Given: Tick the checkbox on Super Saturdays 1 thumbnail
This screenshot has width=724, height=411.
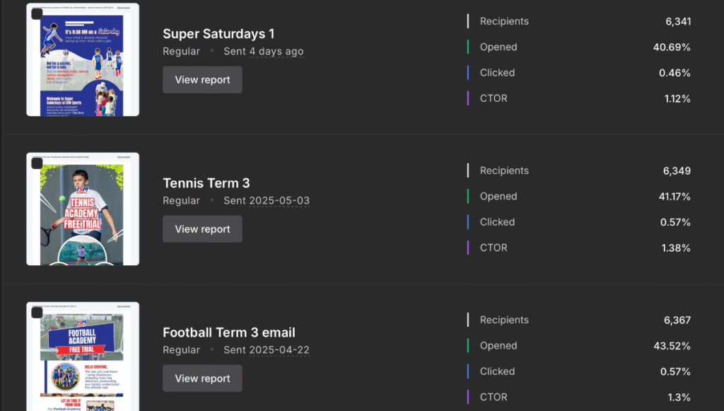Looking at the screenshot, I should (x=37, y=14).
